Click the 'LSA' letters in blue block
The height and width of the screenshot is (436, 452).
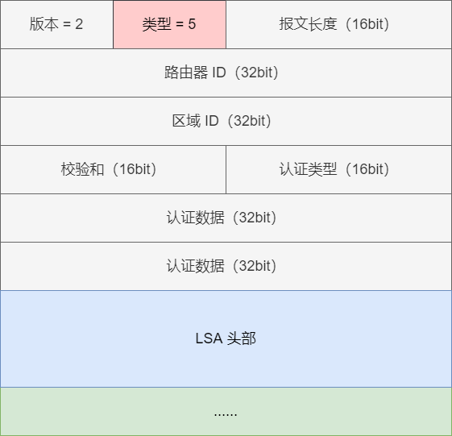pyautogui.click(x=209, y=338)
